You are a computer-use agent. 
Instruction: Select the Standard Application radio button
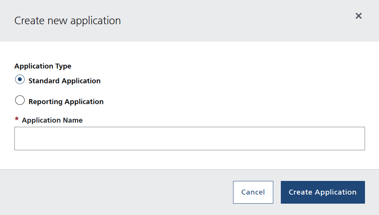point(20,79)
